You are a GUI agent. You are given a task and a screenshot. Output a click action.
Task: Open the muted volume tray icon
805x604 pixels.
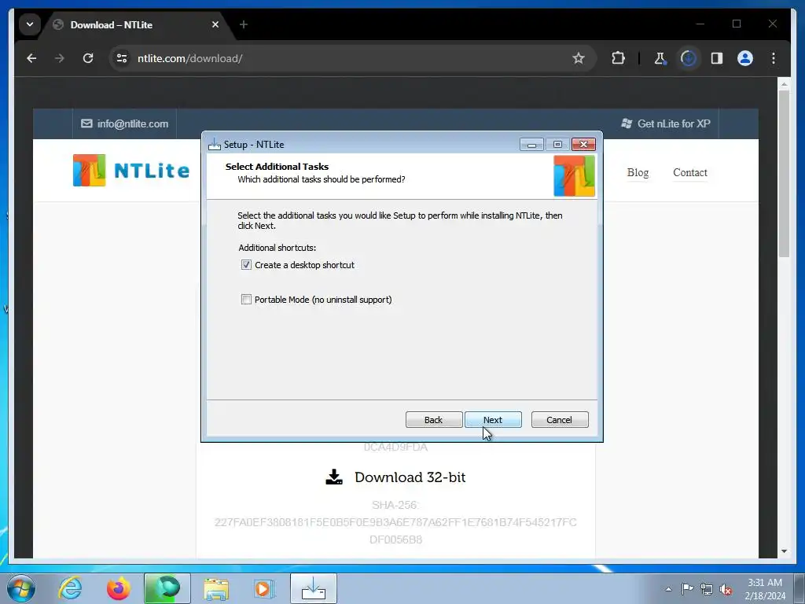click(726, 589)
